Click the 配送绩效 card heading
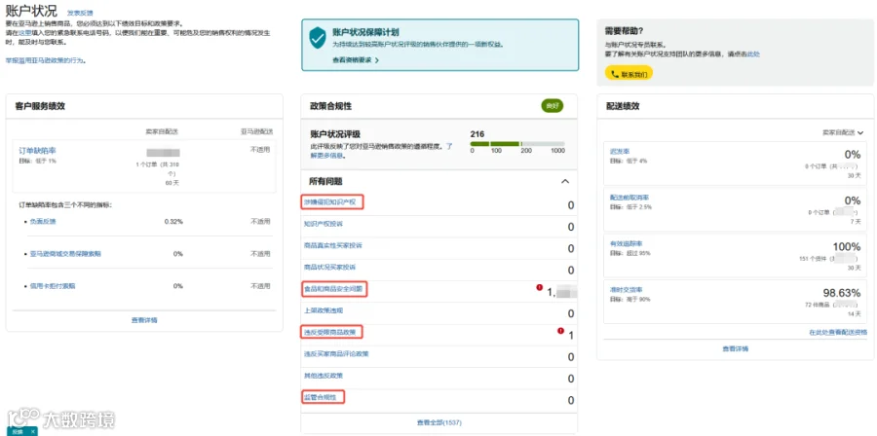 [x=623, y=106]
